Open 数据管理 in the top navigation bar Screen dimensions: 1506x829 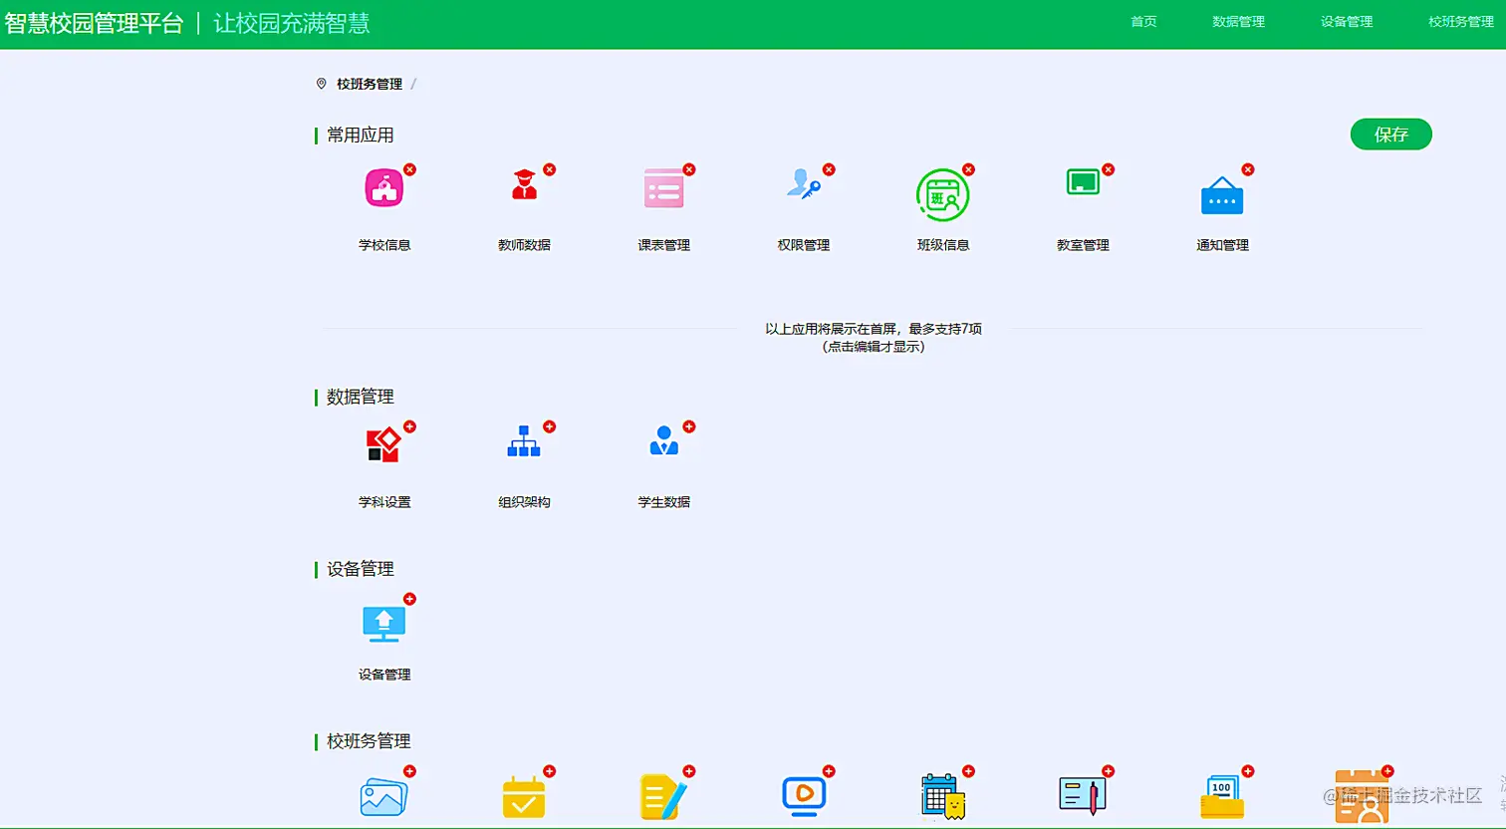pyautogui.click(x=1238, y=22)
